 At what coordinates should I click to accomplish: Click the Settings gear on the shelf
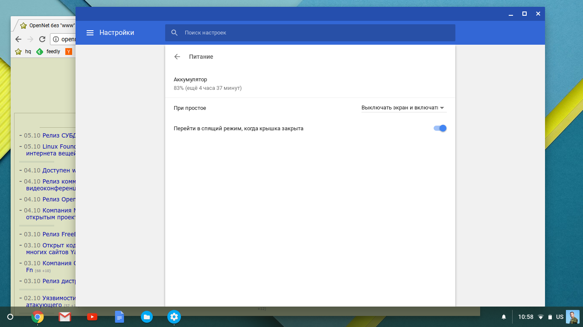[x=174, y=317]
